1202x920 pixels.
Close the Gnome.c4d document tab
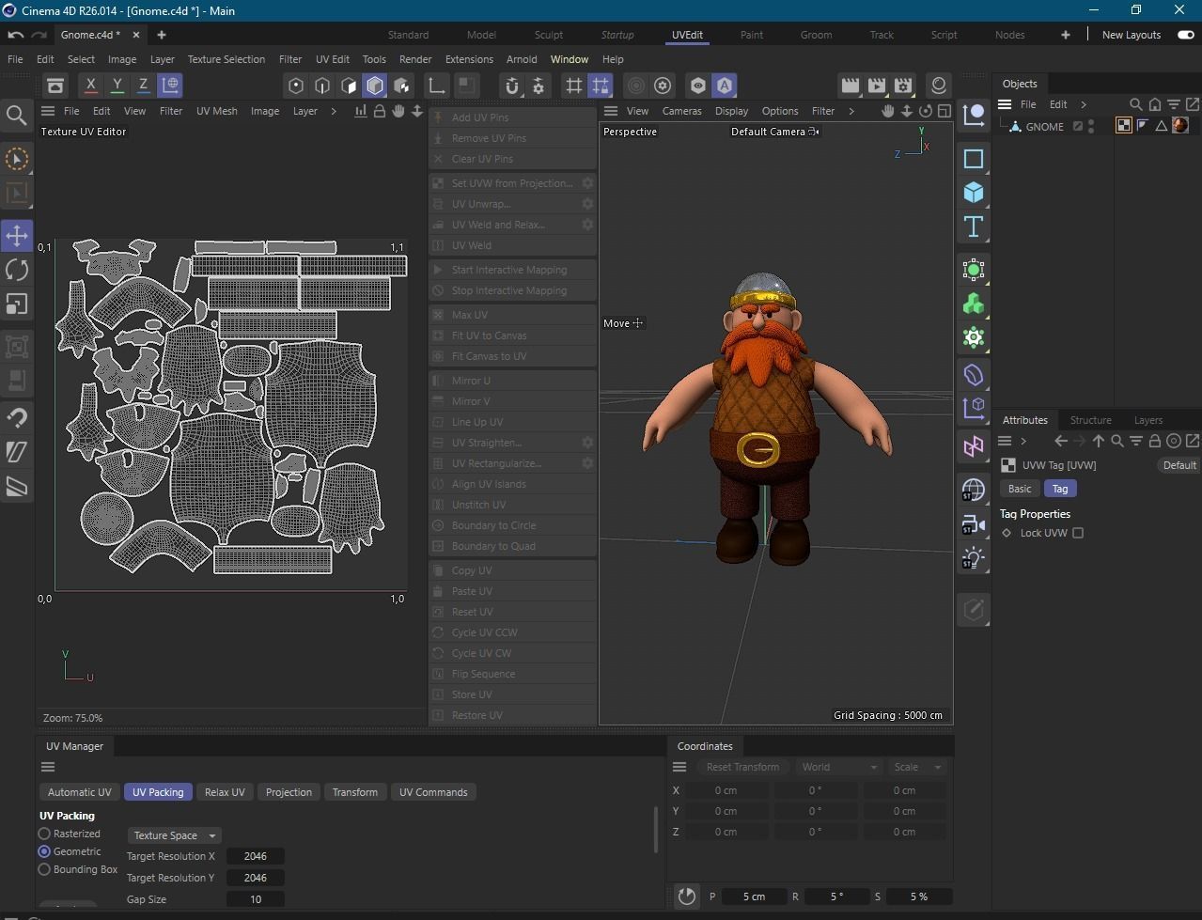(136, 35)
